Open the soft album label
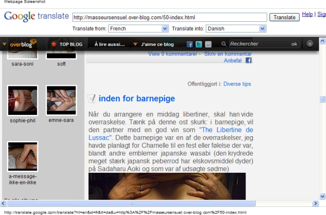Viewport: 326px width, 215px height. [x=61, y=64]
